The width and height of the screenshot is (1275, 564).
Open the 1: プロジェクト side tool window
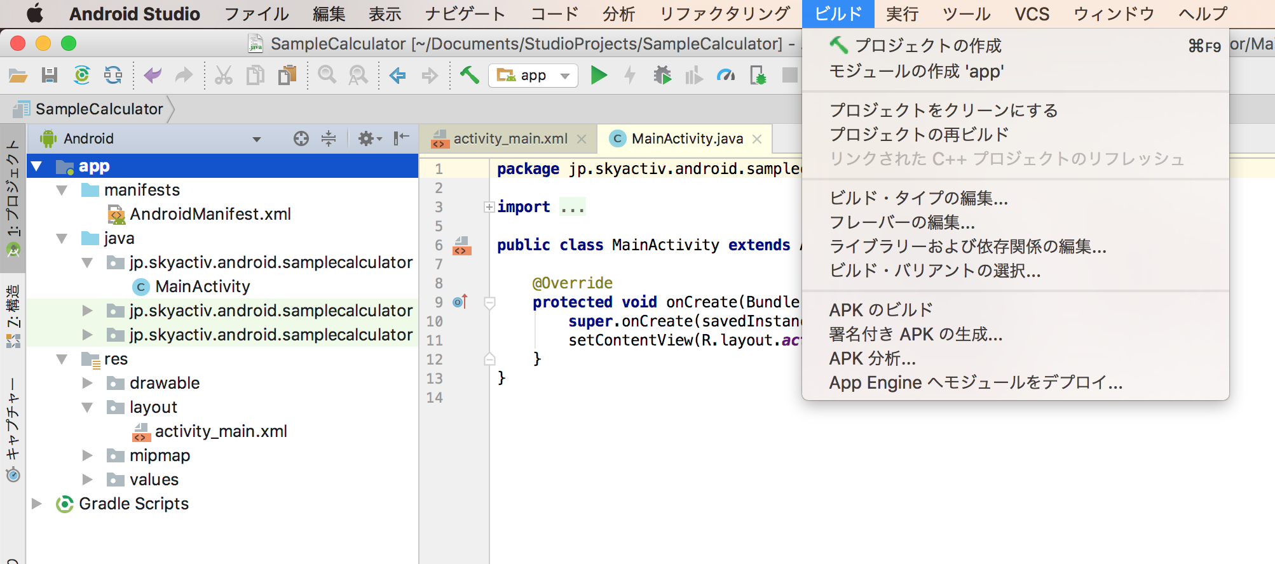13,197
